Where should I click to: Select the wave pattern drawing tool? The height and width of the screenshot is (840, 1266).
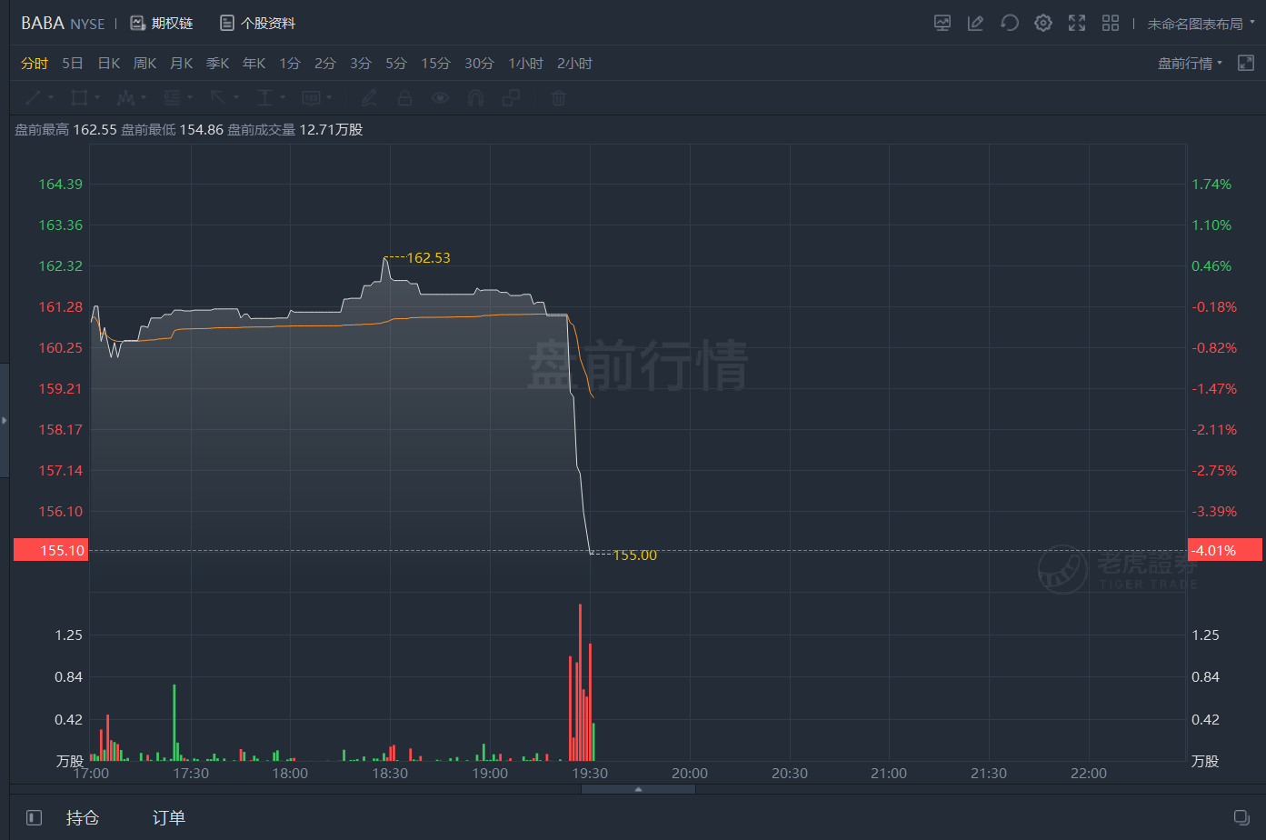(x=126, y=97)
